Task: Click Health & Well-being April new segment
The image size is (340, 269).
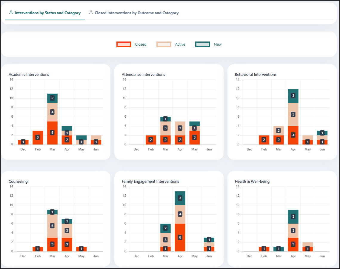Action: tap(293, 216)
